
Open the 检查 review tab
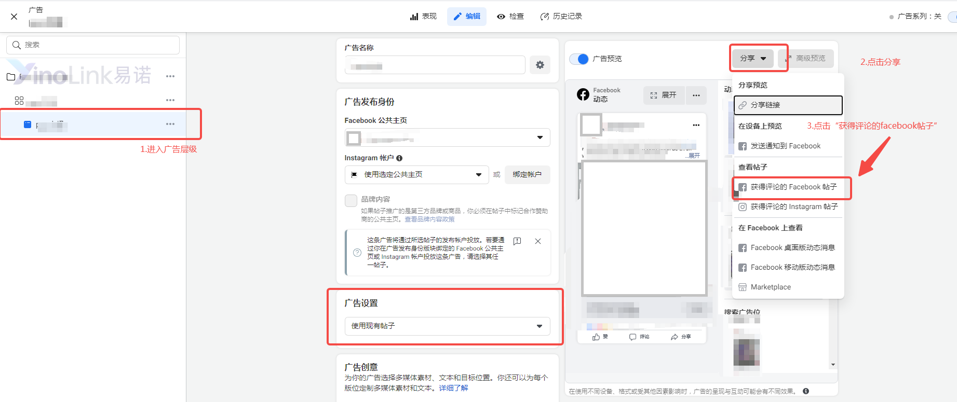[510, 16]
